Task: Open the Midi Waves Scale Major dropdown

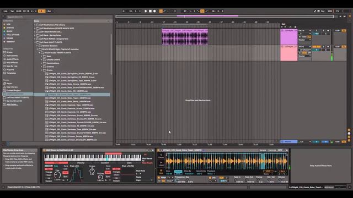Action: tap(144, 180)
